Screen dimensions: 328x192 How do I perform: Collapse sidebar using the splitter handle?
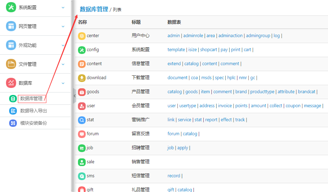pyautogui.click(x=74, y=96)
